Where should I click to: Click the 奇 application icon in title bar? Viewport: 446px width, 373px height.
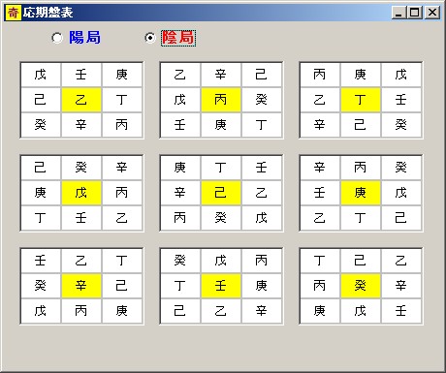click(13, 13)
